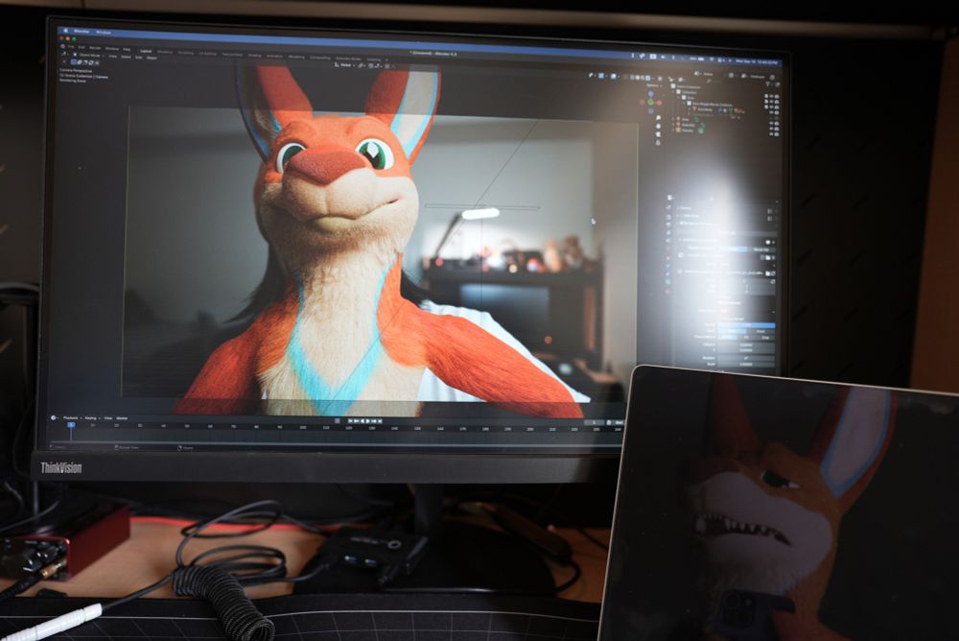The height and width of the screenshot is (641, 959).
Task: Open the outliner filter funnel
Action: pyautogui.click(x=767, y=84)
